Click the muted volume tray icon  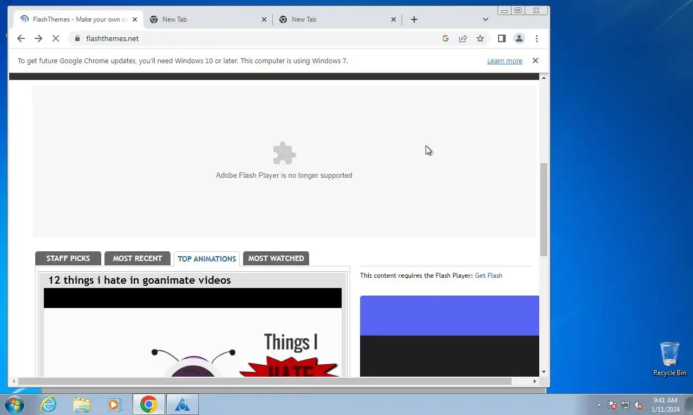point(638,405)
